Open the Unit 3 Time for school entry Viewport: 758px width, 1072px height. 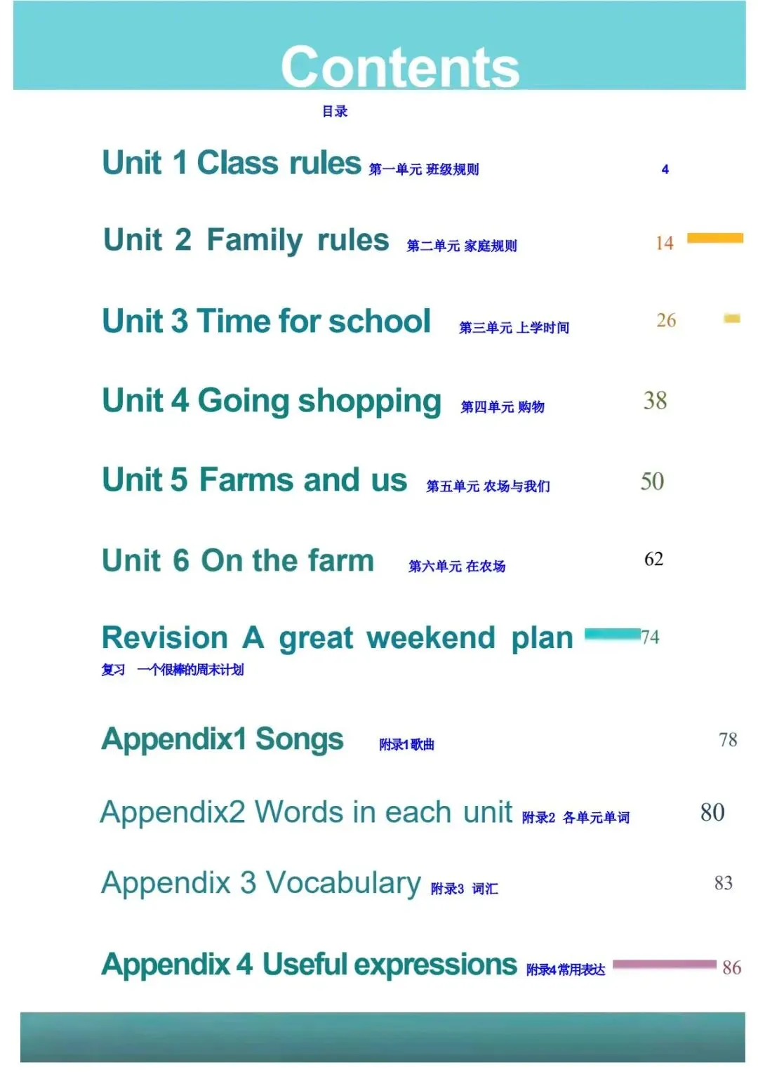[x=266, y=321]
